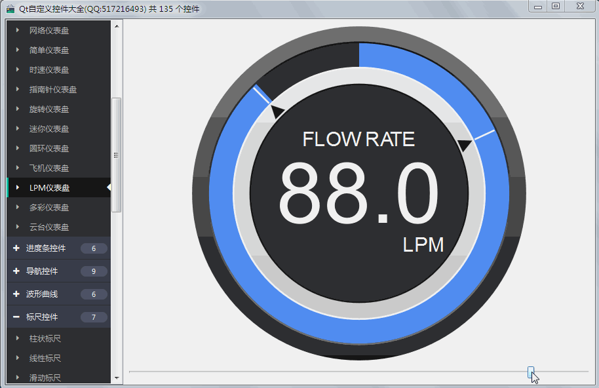Click the arrow icon next to 云台仪表盘
Screen dimensions: 599x388
[18, 227]
